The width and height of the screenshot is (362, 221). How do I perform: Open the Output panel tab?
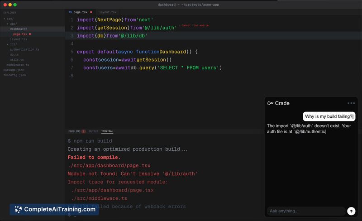click(94, 131)
